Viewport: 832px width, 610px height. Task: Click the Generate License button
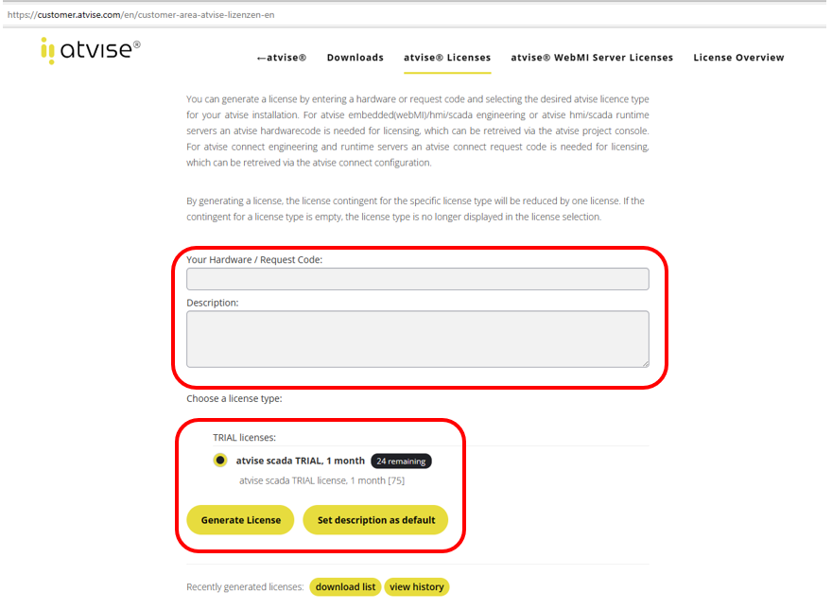pyautogui.click(x=240, y=520)
